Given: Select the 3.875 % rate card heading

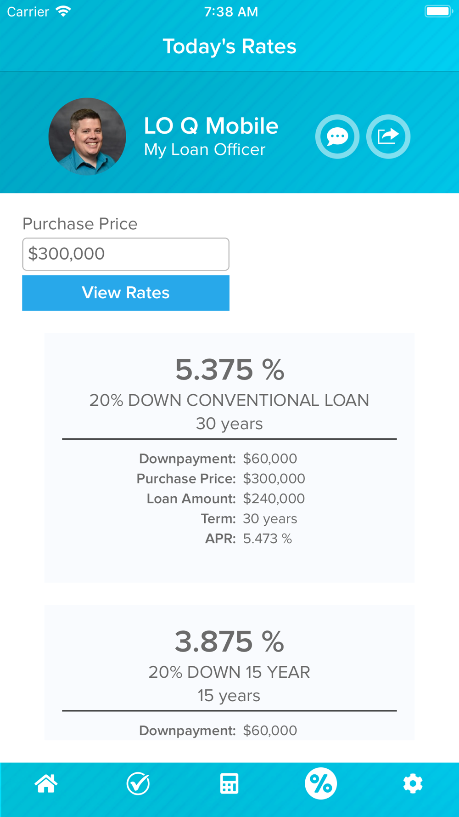Looking at the screenshot, I should coord(229,641).
